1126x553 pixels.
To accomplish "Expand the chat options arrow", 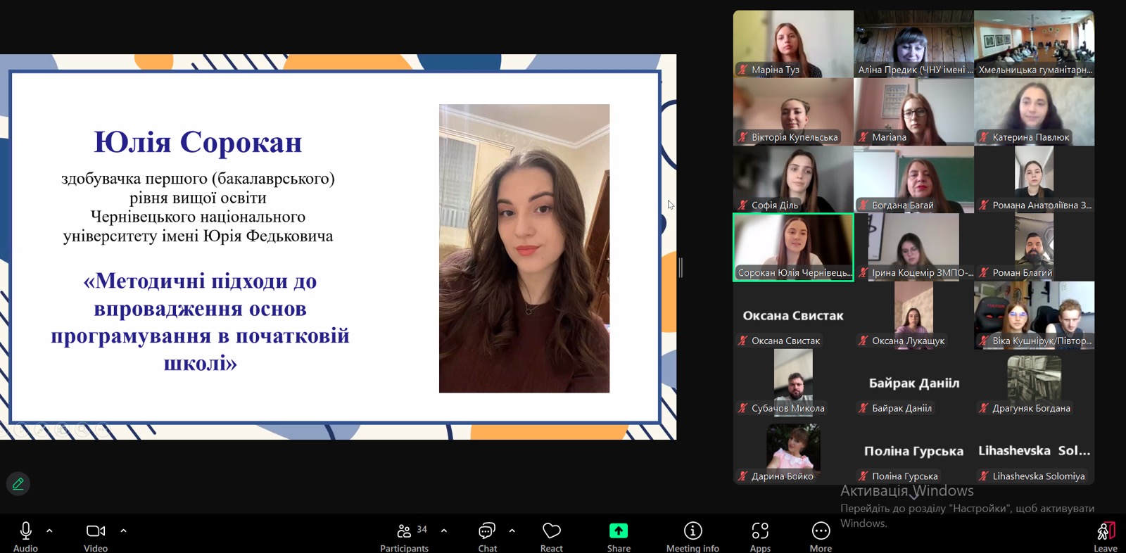I will (512, 530).
